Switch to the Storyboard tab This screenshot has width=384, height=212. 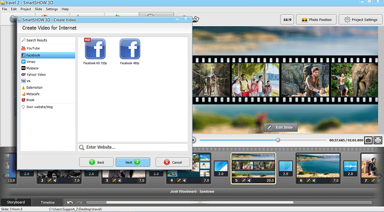click(x=16, y=202)
